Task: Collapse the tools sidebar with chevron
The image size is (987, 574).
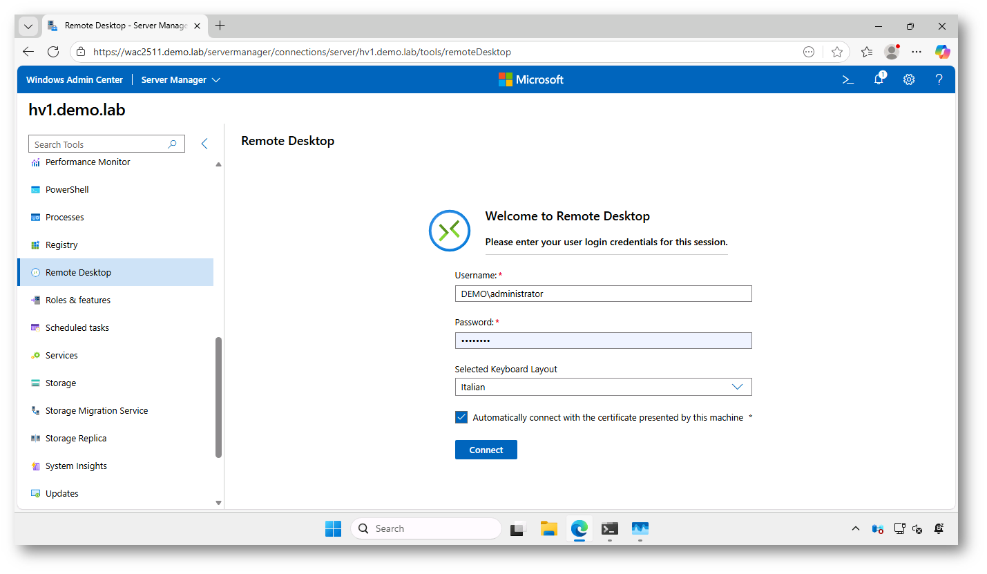Action: point(204,144)
